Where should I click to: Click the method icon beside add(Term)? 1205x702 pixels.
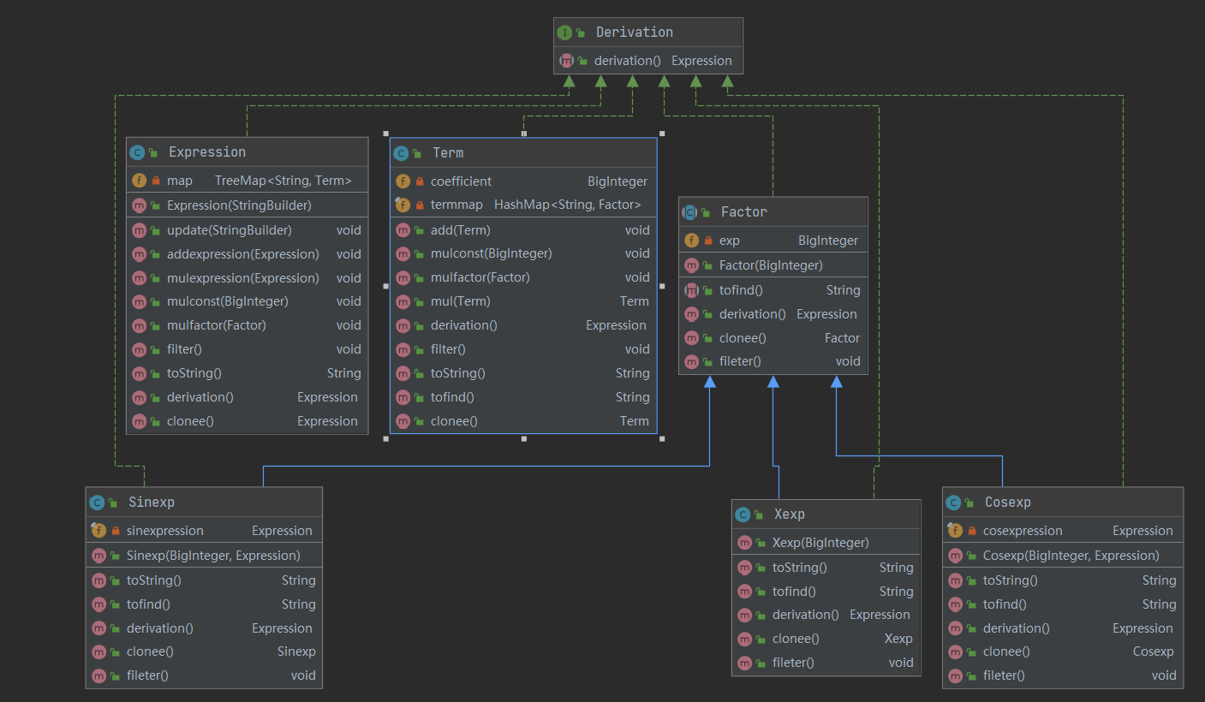(x=403, y=230)
